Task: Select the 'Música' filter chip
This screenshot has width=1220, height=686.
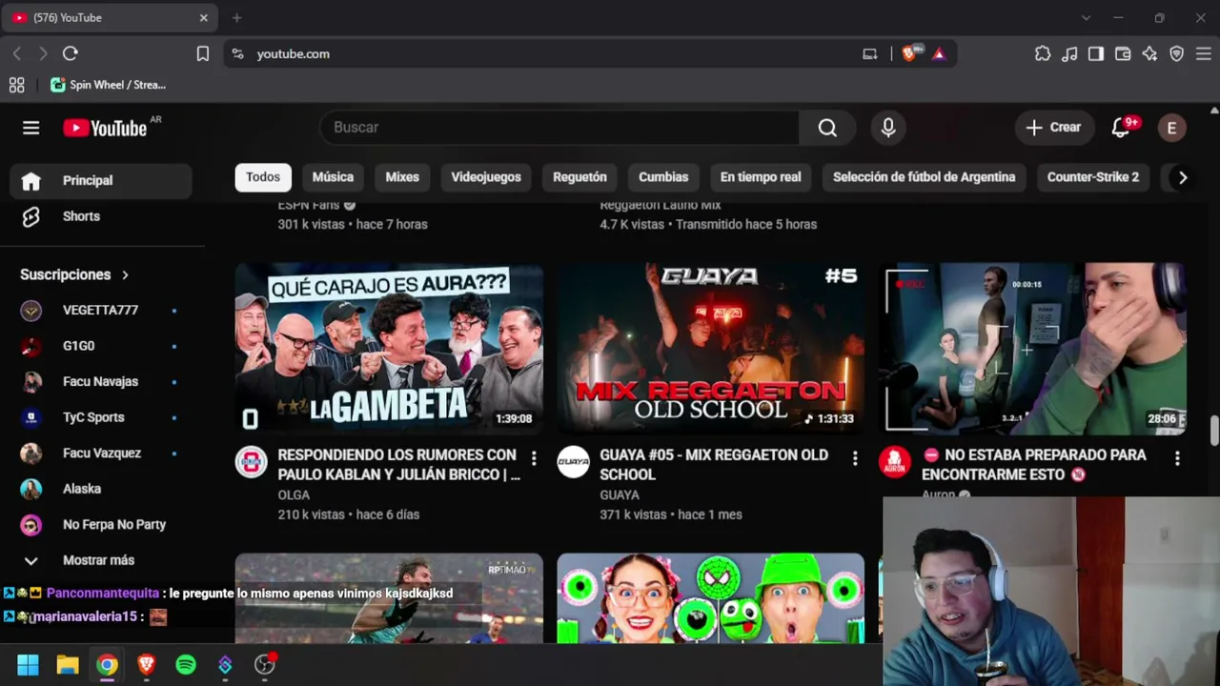Action: [333, 177]
